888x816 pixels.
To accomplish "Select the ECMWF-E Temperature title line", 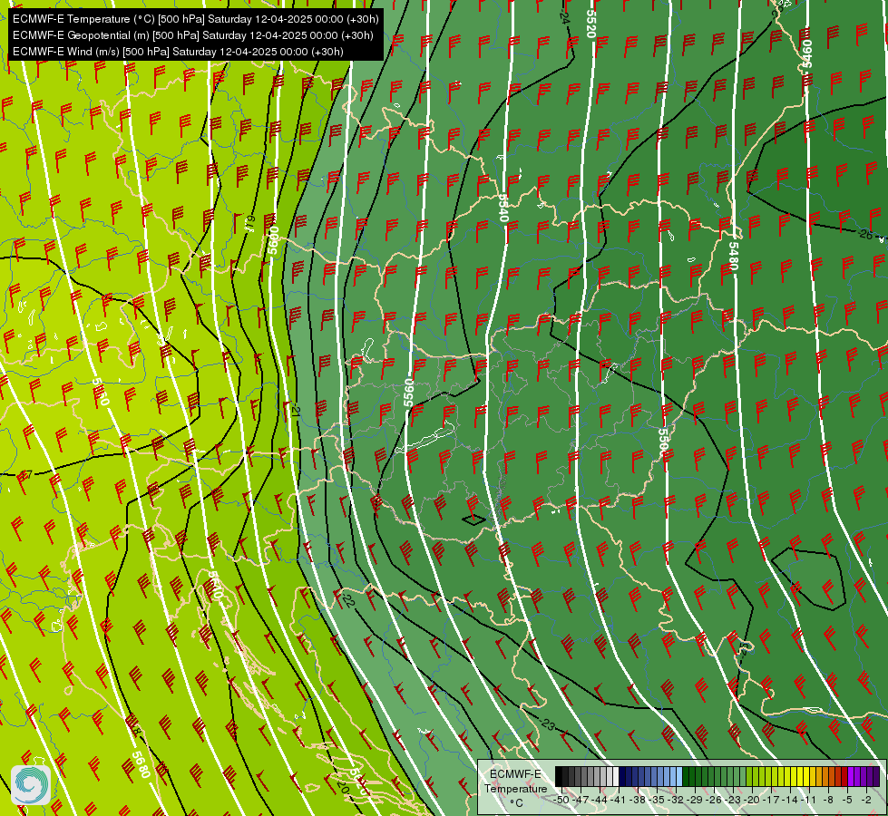I will [195, 19].
